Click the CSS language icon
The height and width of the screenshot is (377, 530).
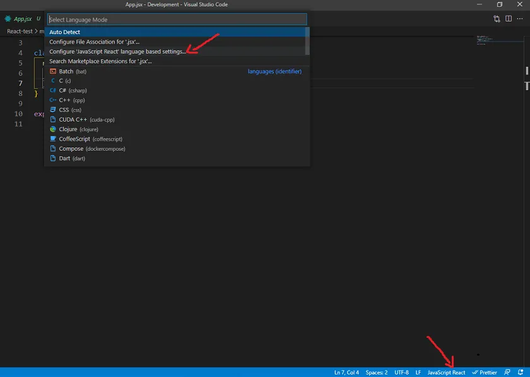[x=53, y=110]
